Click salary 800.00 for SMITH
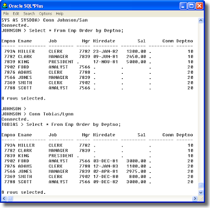 pos(138,176)
